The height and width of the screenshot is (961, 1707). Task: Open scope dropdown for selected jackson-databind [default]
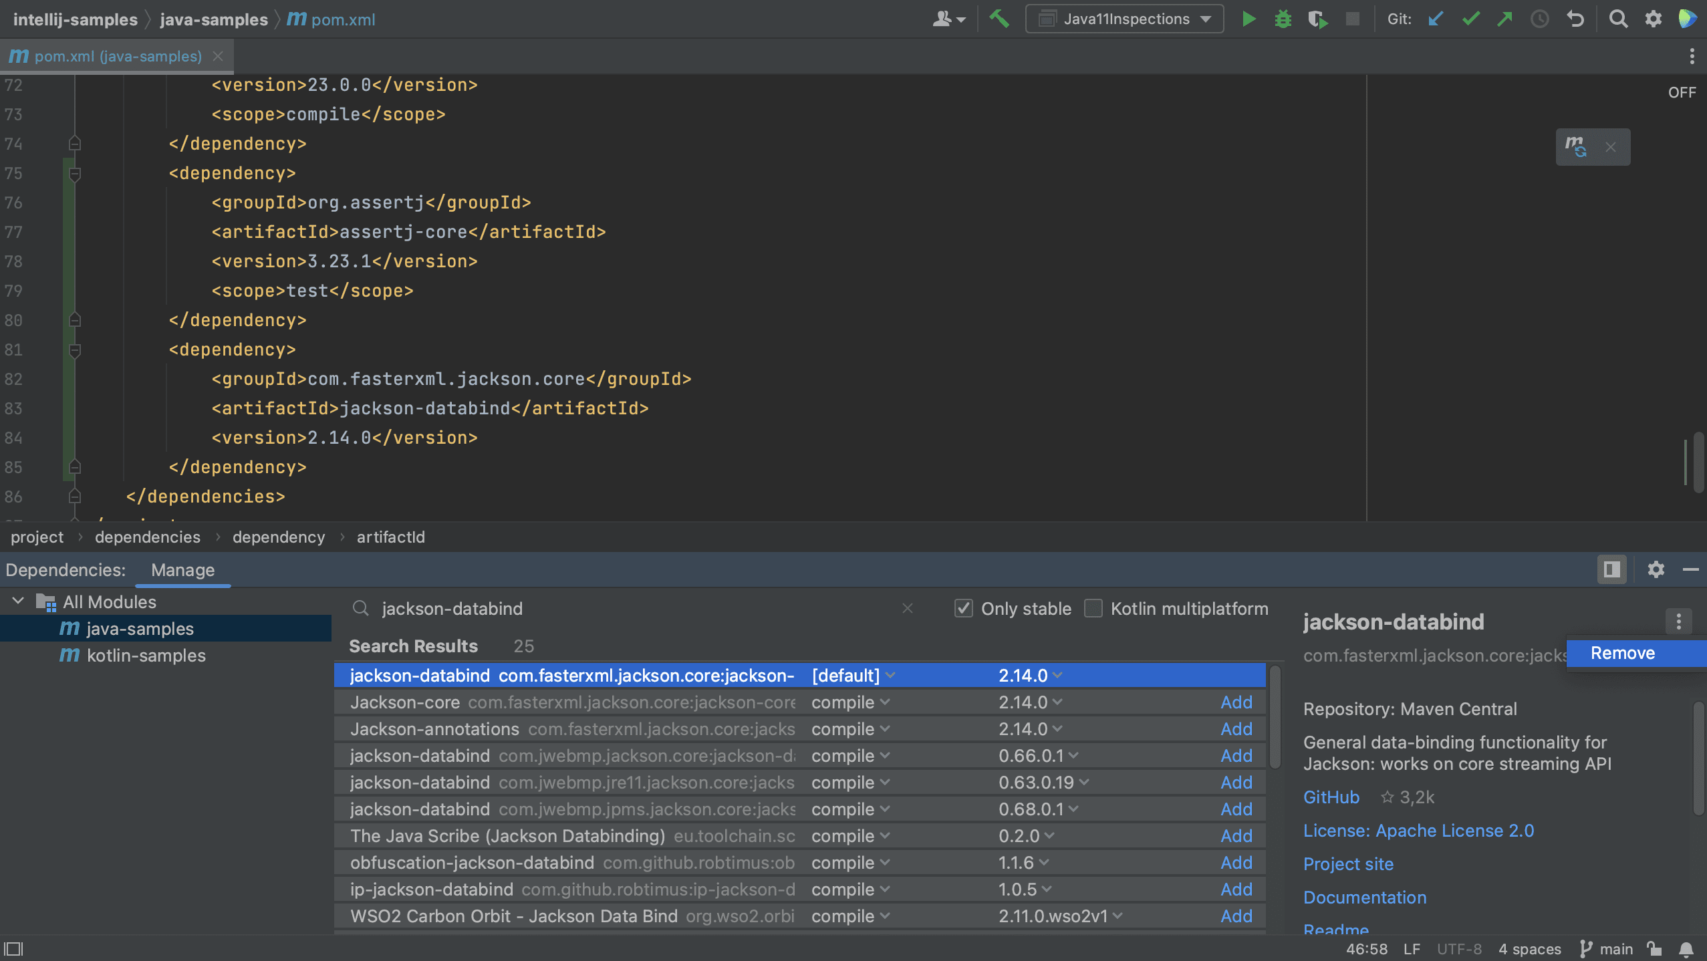853,675
